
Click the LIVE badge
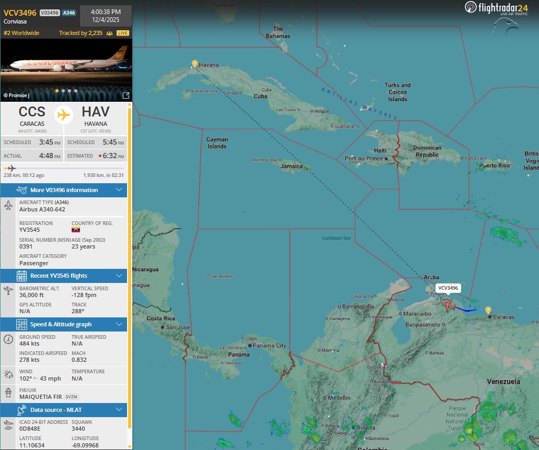[x=123, y=33]
